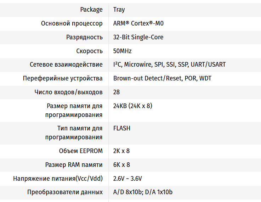
Task: Select the "Напряжение питания(Vcc/Vdd)" label
Action: click(58, 179)
